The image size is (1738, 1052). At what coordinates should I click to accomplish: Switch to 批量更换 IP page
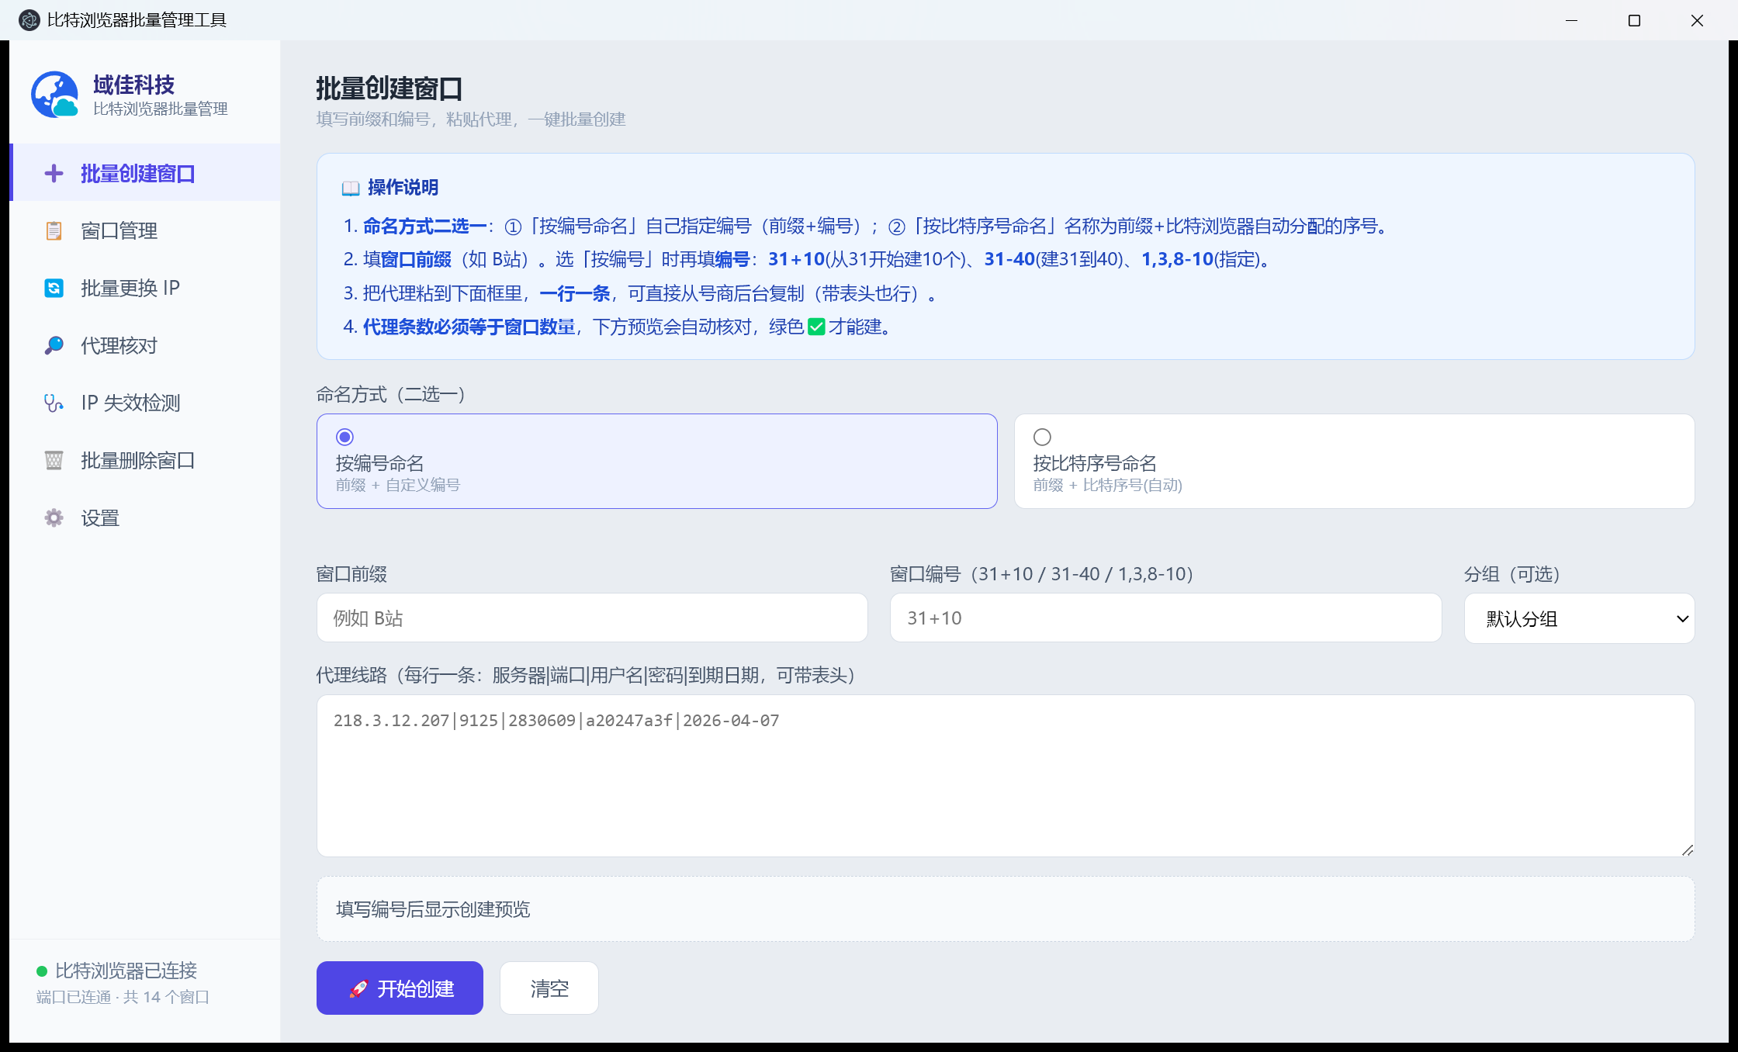coord(145,288)
